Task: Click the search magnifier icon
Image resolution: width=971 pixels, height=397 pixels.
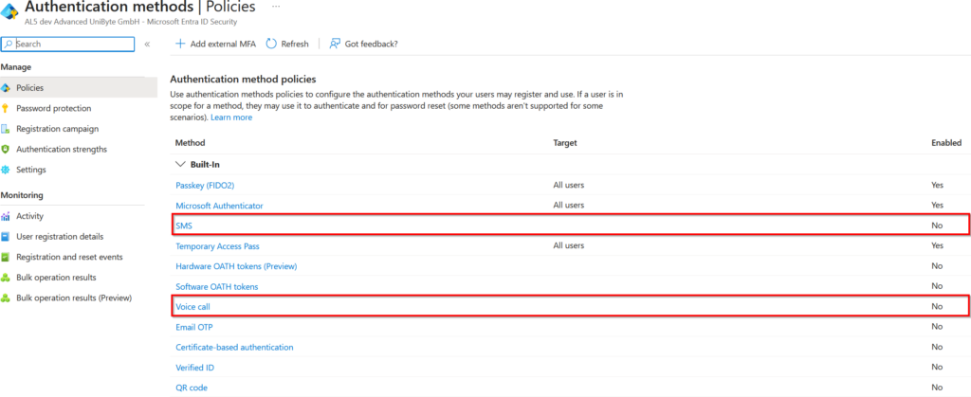Action: tap(8, 45)
